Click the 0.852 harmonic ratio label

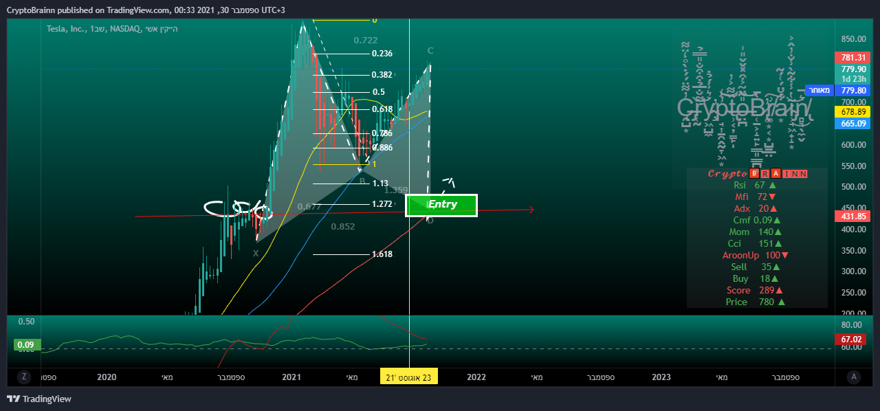343,227
